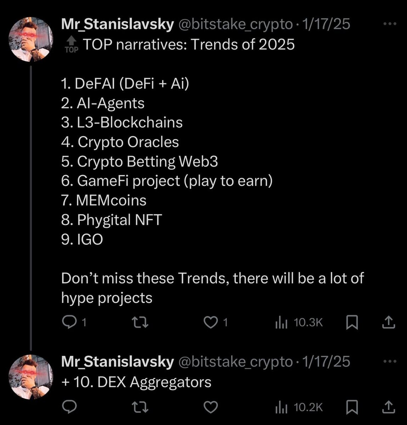The height and width of the screenshot is (425, 407).
Task: Retweet the DEX Aggregators reply
Action: (140, 407)
